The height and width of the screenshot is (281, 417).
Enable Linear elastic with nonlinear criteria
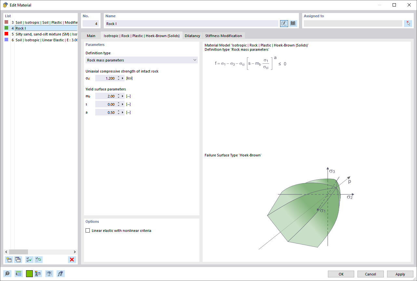[88, 230]
